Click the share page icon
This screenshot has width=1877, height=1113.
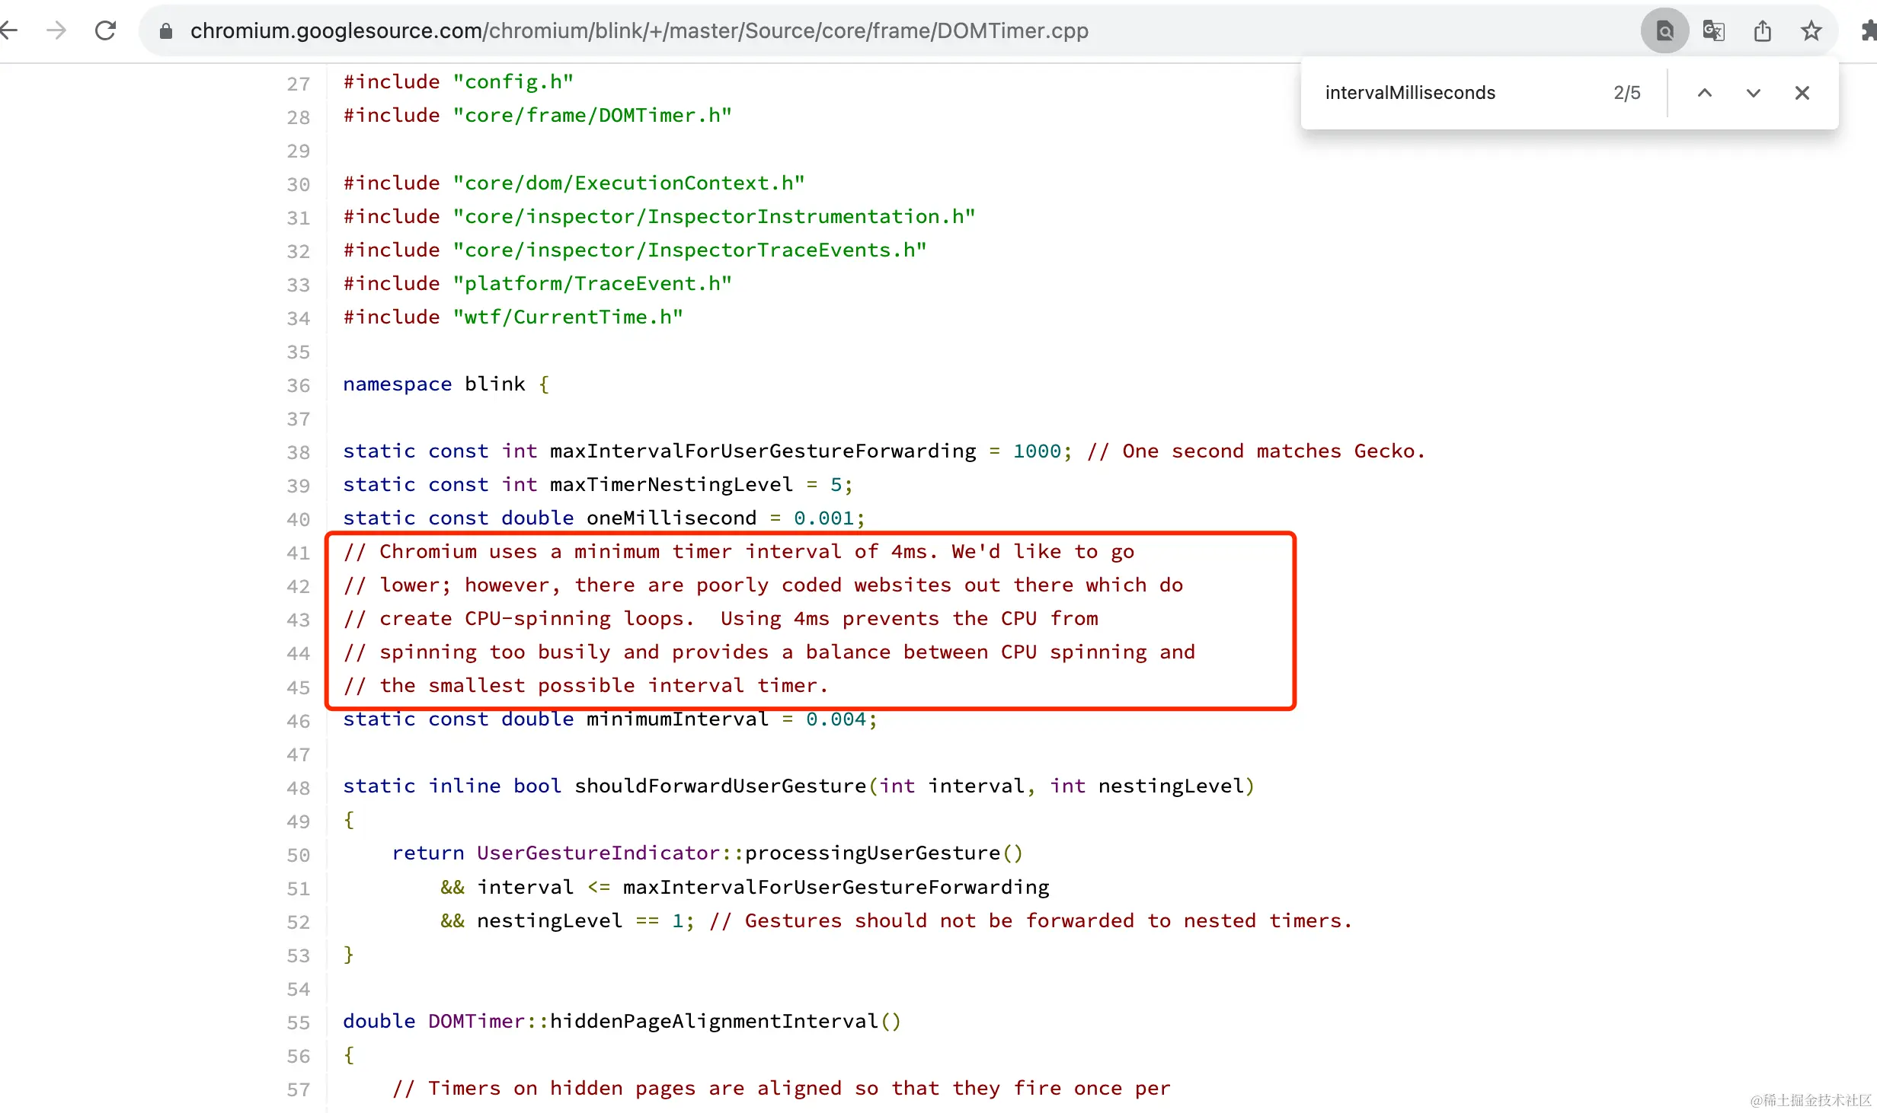coord(1762,31)
